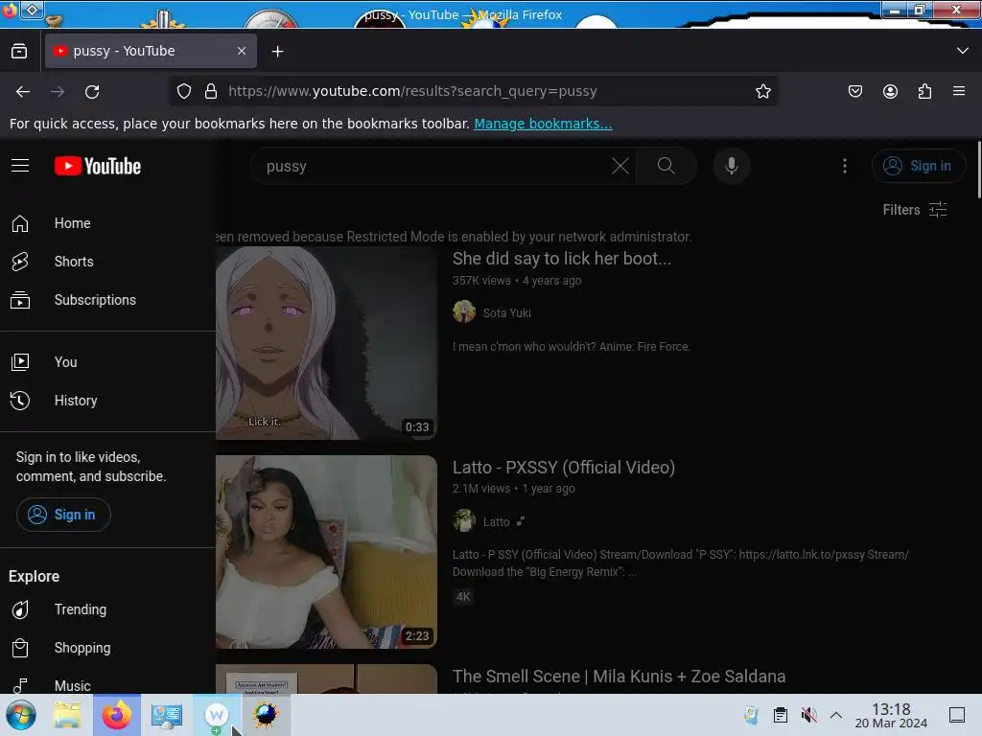Open Latto video thumbnail
This screenshot has width=982, height=736.
(x=326, y=552)
